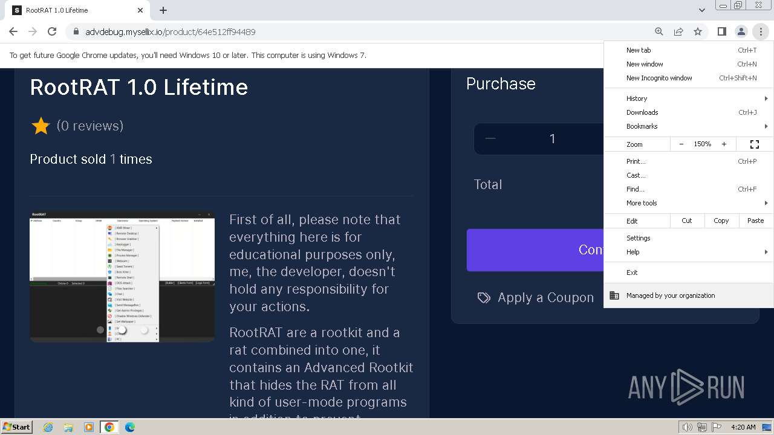774x435 pixels.
Task: Open the Windows Start menu
Action: pos(16,427)
